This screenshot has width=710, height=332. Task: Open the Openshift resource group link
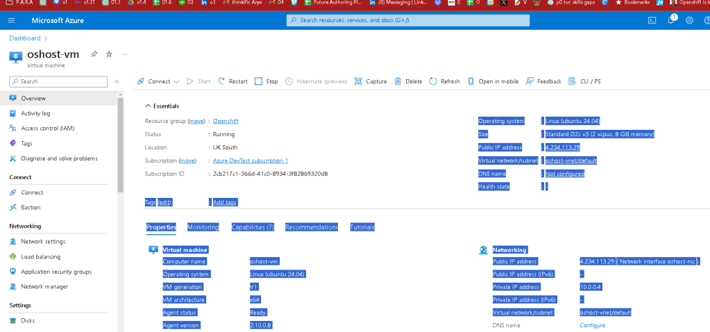(x=226, y=121)
